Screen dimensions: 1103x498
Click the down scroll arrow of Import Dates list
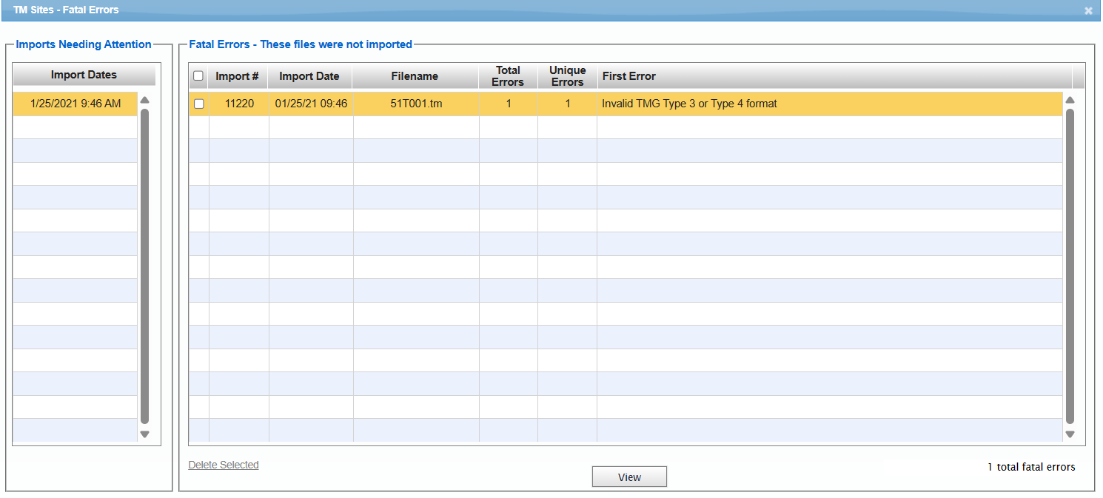[145, 434]
